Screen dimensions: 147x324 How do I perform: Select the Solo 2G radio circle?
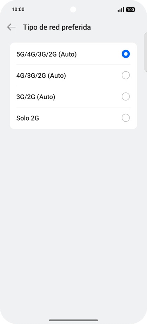[x=126, y=118]
